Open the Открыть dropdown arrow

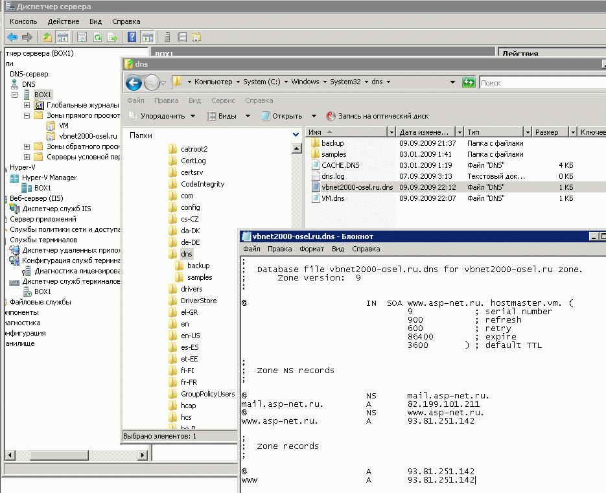(314, 116)
